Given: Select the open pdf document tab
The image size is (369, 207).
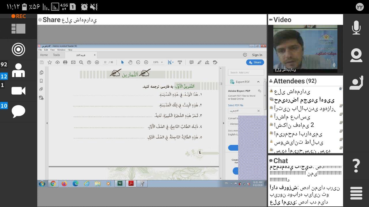Looking at the screenshot, I should (x=80, y=55).
